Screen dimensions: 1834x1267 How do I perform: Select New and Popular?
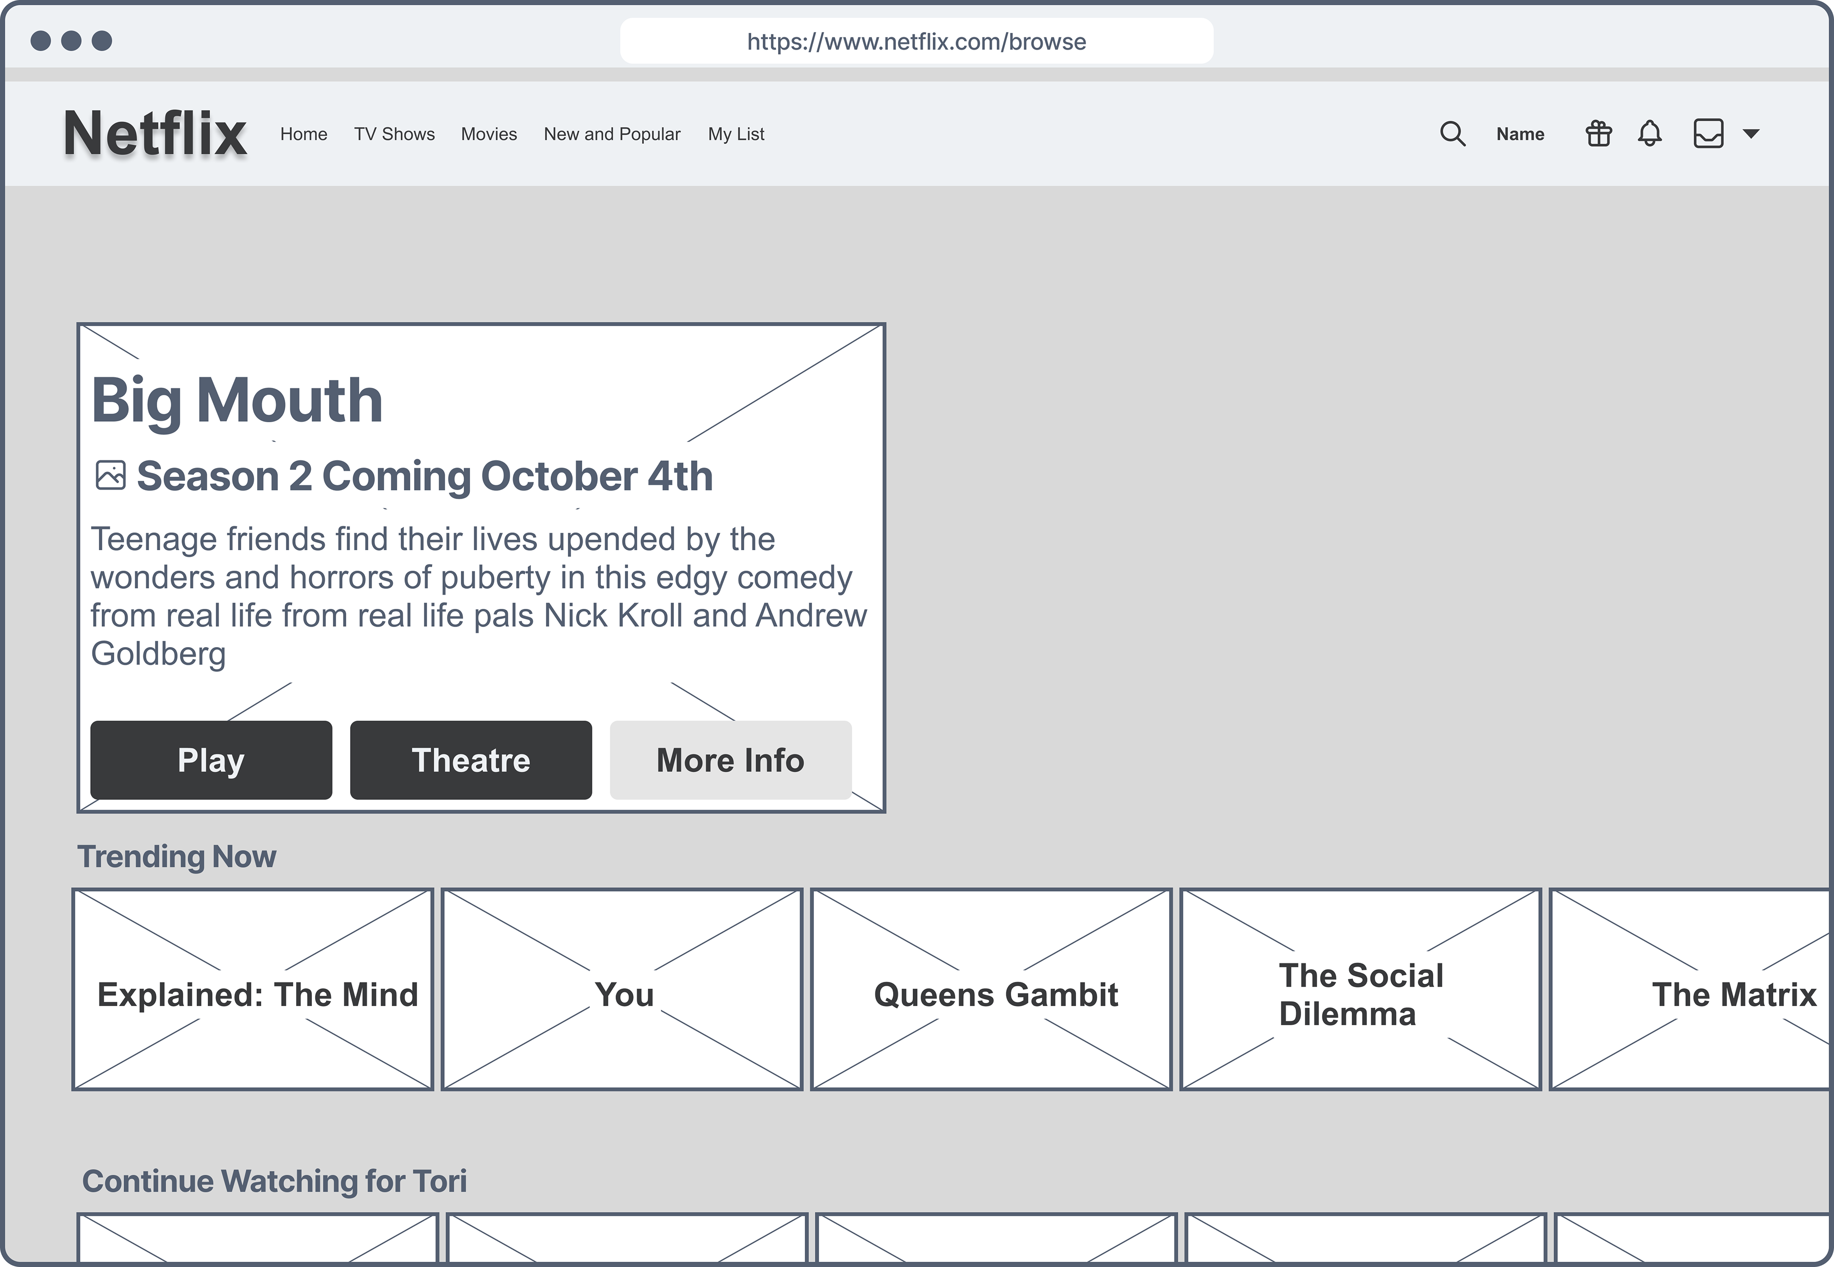(x=612, y=134)
